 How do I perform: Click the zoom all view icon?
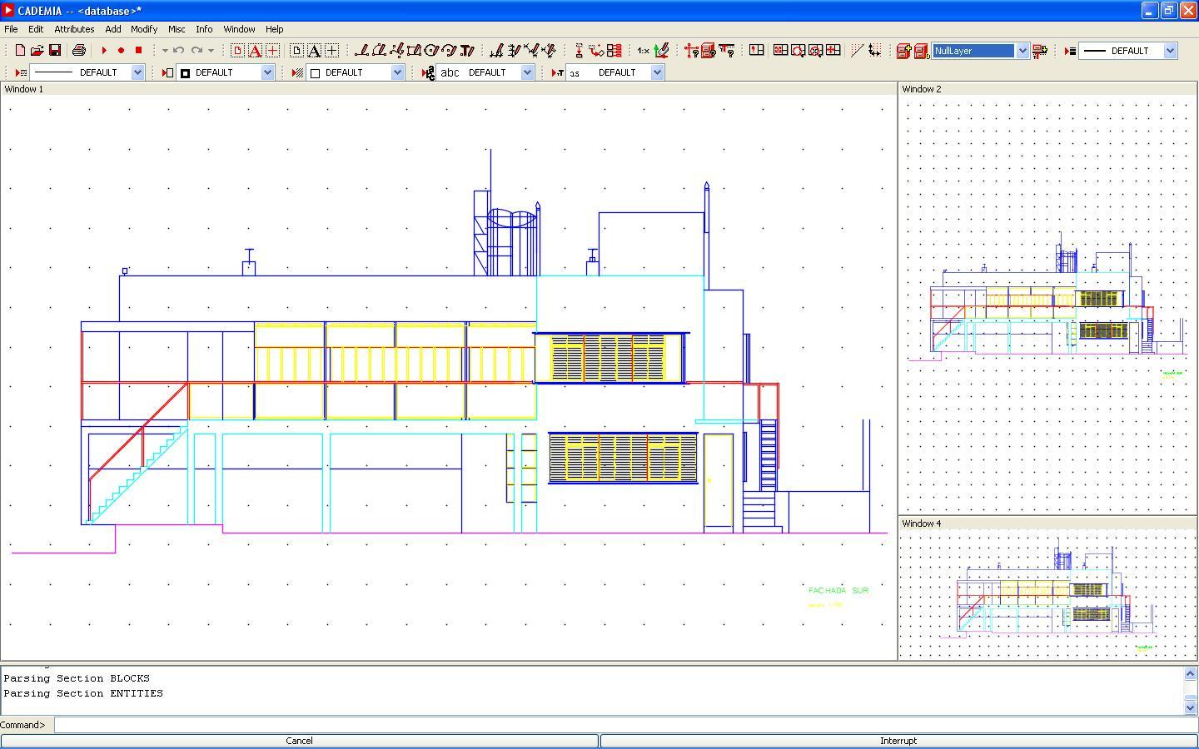pyautogui.click(x=780, y=51)
